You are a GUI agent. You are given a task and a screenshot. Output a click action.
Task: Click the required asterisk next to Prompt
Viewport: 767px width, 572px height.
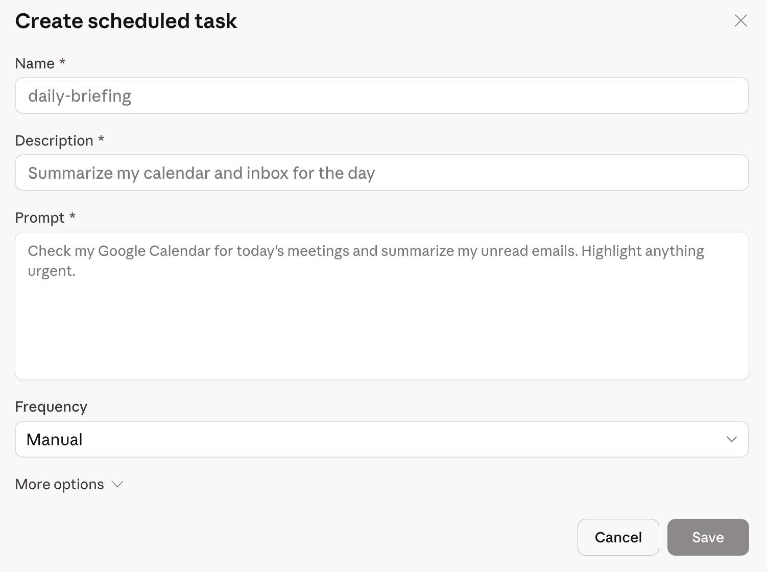(x=73, y=217)
